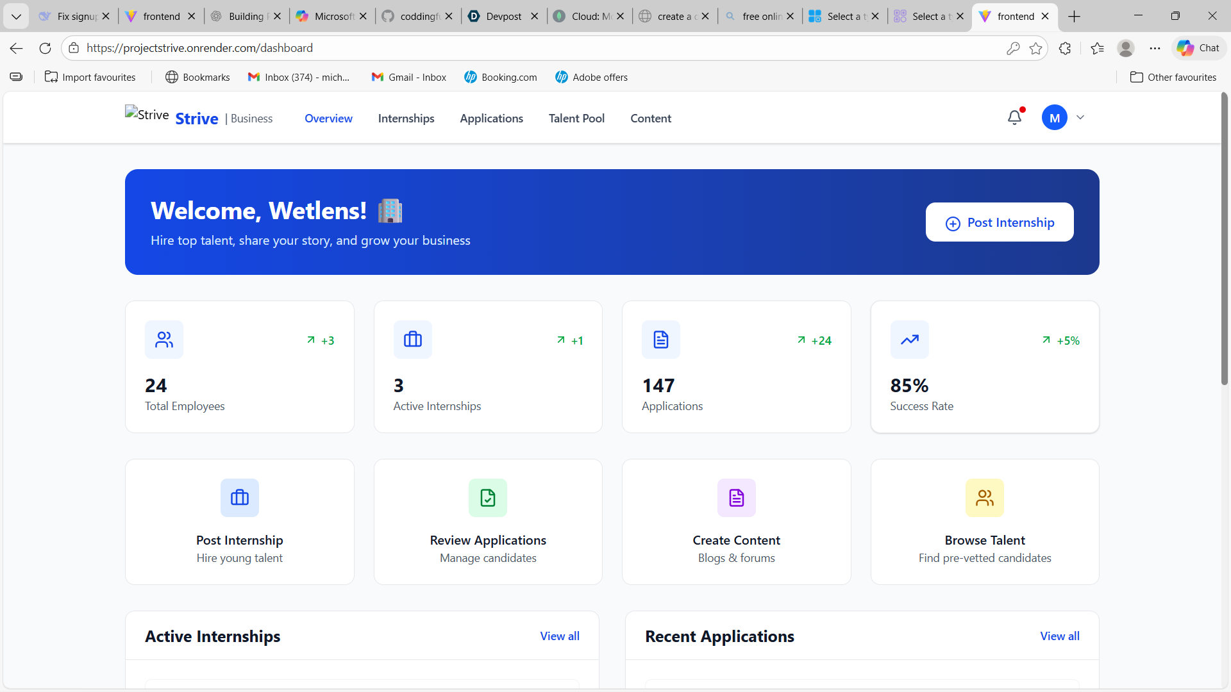Click View all for Recent Applications
Screen dimensions: 1231x692
[x=1060, y=636]
